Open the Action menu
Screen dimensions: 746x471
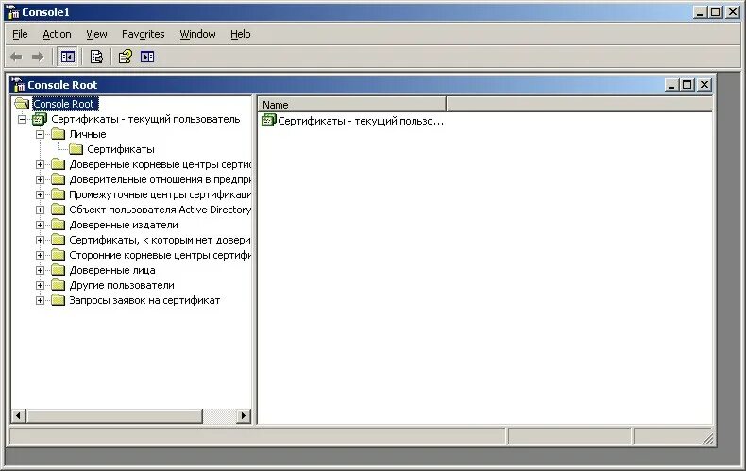pos(57,34)
